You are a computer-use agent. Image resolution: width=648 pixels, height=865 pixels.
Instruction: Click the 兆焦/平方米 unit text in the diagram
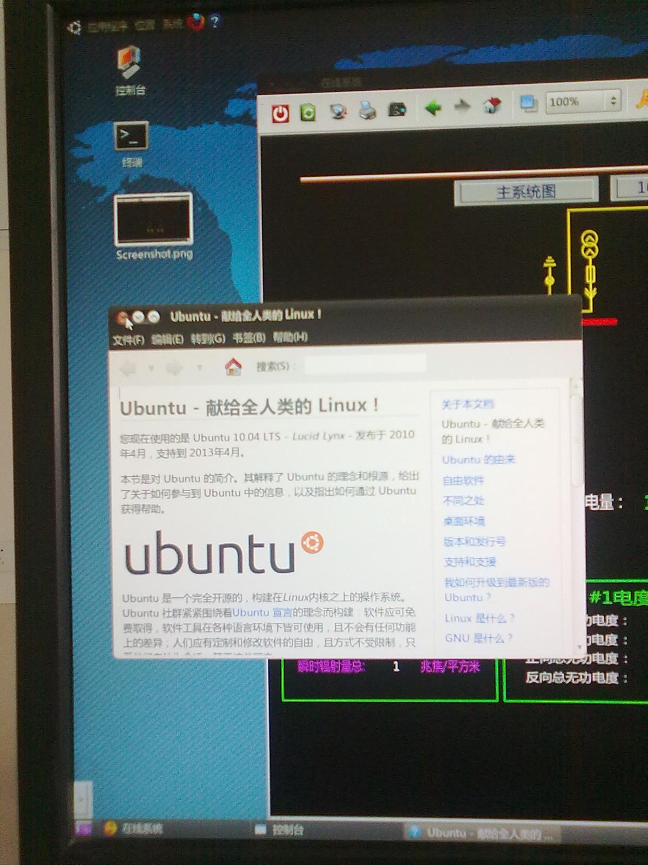click(x=450, y=667)
